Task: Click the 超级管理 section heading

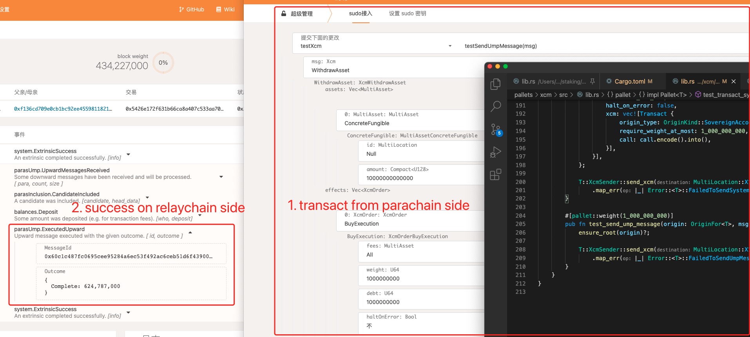Action: 302,14
